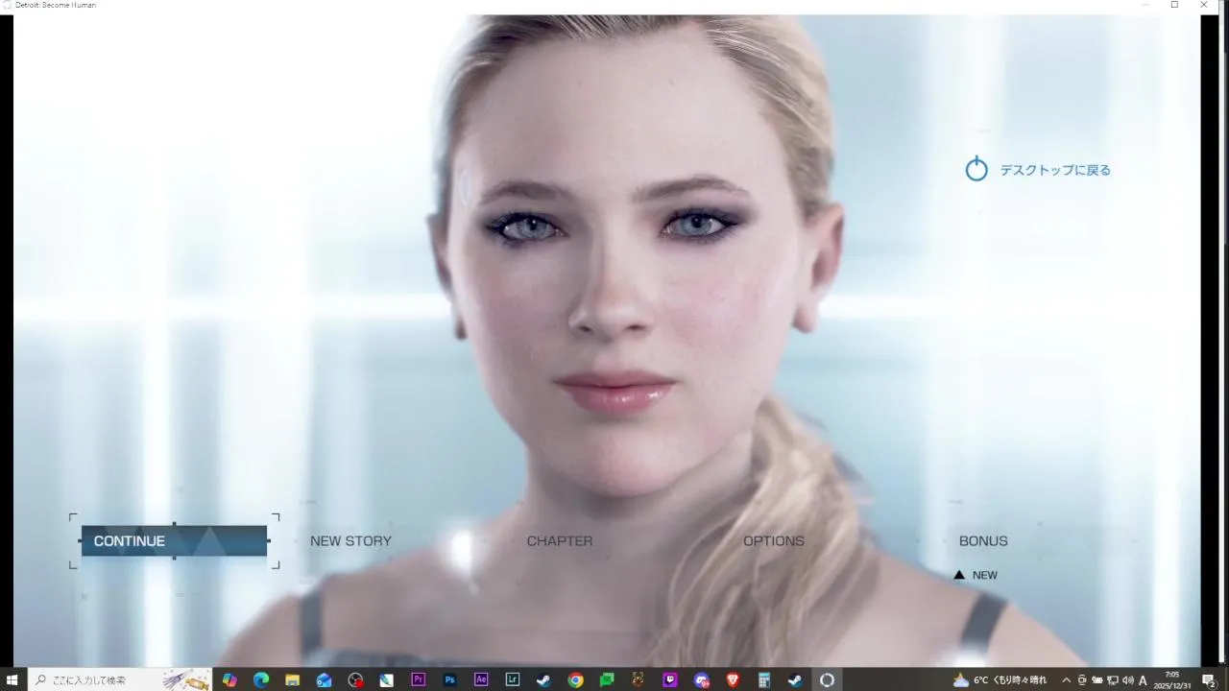
Task: Open the Windows Start menu
Action: [13, 680]
